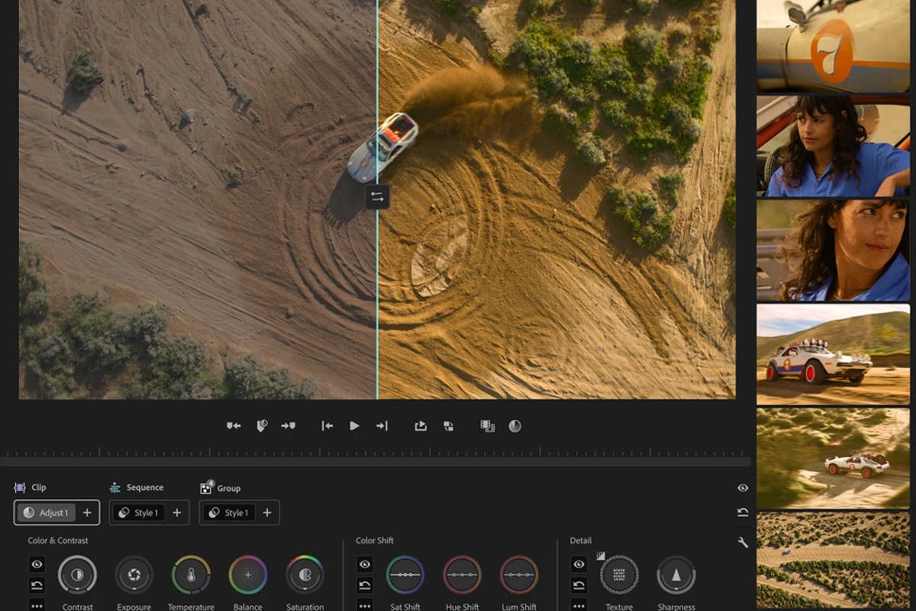Click the Lum Shift control
916x611 pixels.
click(x=519, y=575)
